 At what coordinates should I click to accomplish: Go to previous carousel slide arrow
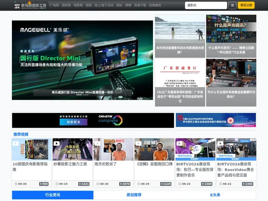23,60
